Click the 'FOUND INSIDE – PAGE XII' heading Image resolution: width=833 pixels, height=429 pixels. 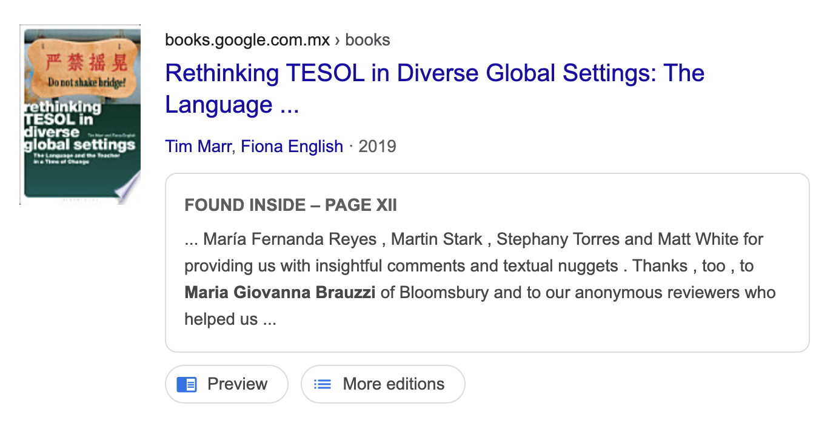coord(290,205)
